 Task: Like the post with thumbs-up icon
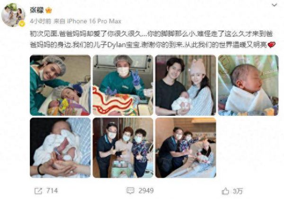pyautogui.click(x=225, y=191)
